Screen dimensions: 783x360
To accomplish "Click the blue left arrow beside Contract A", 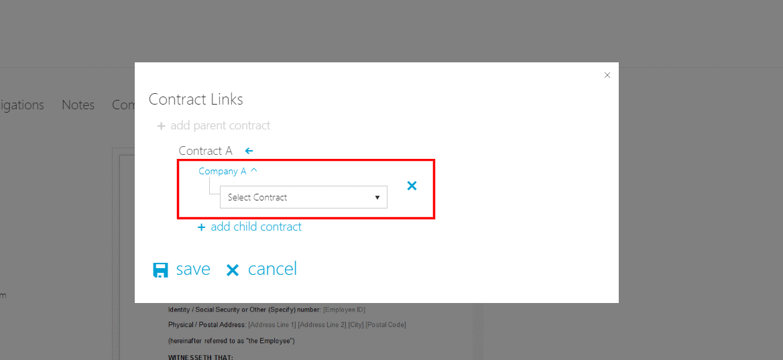I will coord(249,150).
